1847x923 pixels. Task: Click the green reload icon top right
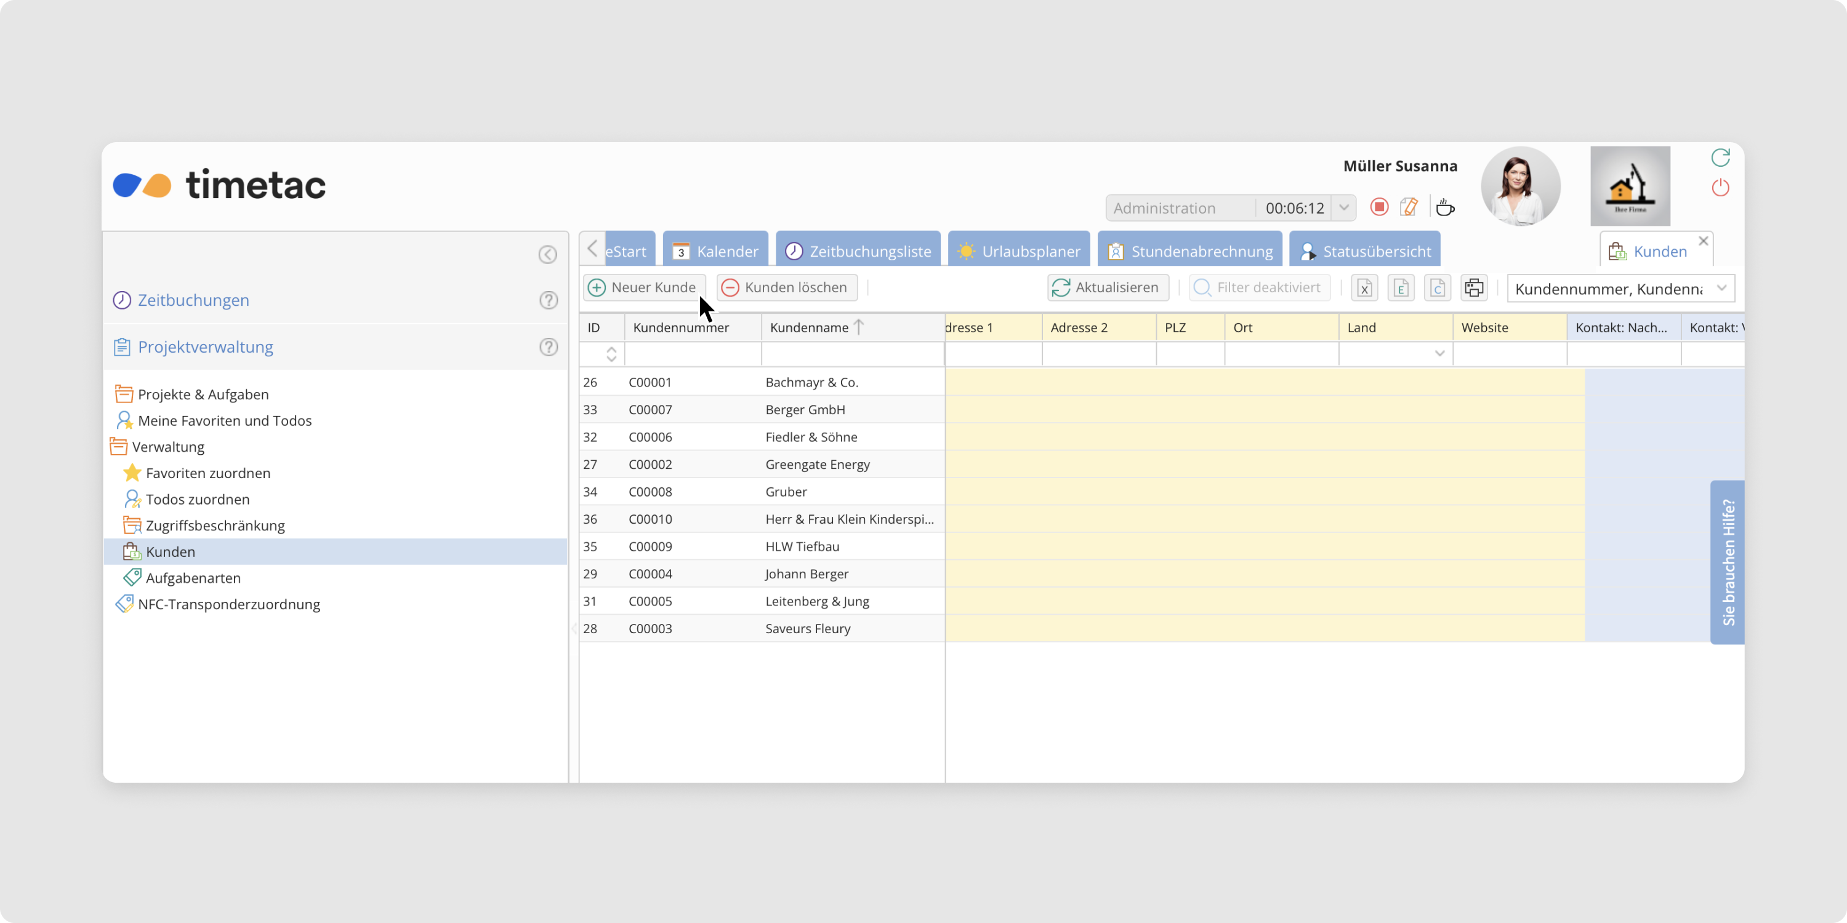coord(1720,157)
